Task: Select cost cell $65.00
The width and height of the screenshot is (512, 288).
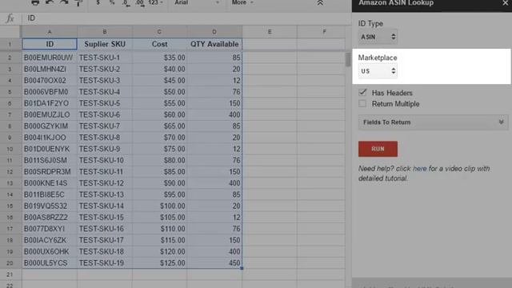Action: [159, 126]
